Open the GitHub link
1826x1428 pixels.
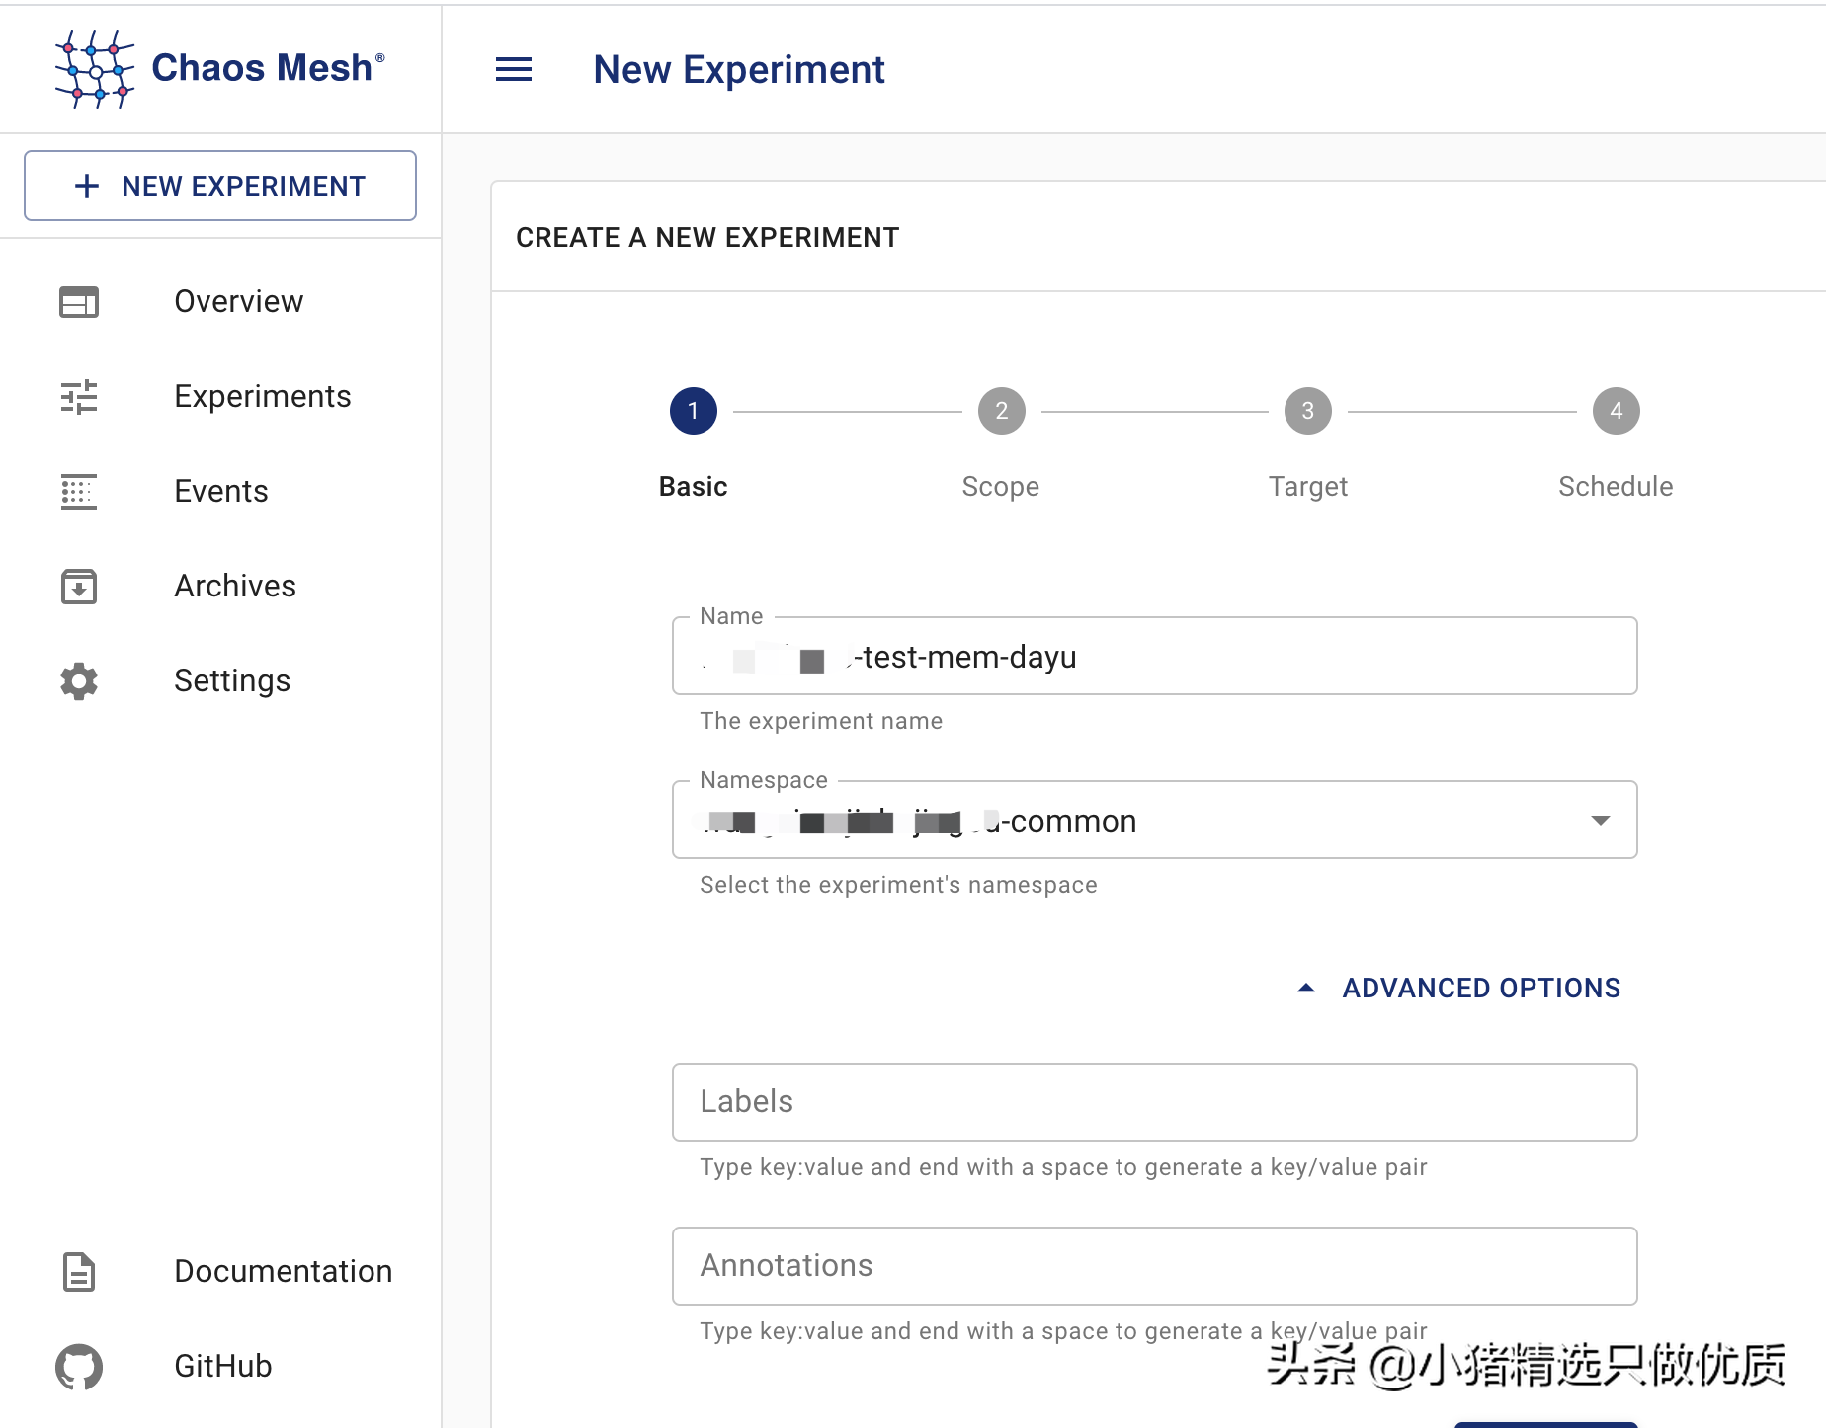220,1367
